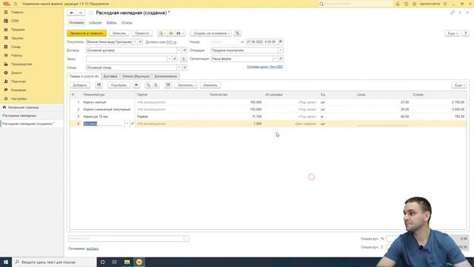Click the Подобрать button
Viewport: 474px width, 267px height.
tap(118, 85)
